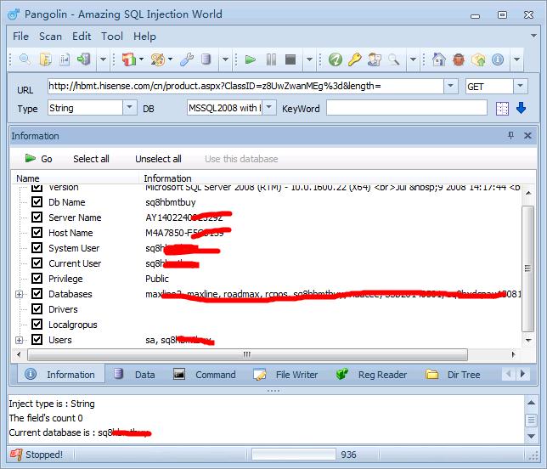Viewport: 547px width, 469px height.
Task: Open the Tool menu
Action: click(x=112, y=37)
